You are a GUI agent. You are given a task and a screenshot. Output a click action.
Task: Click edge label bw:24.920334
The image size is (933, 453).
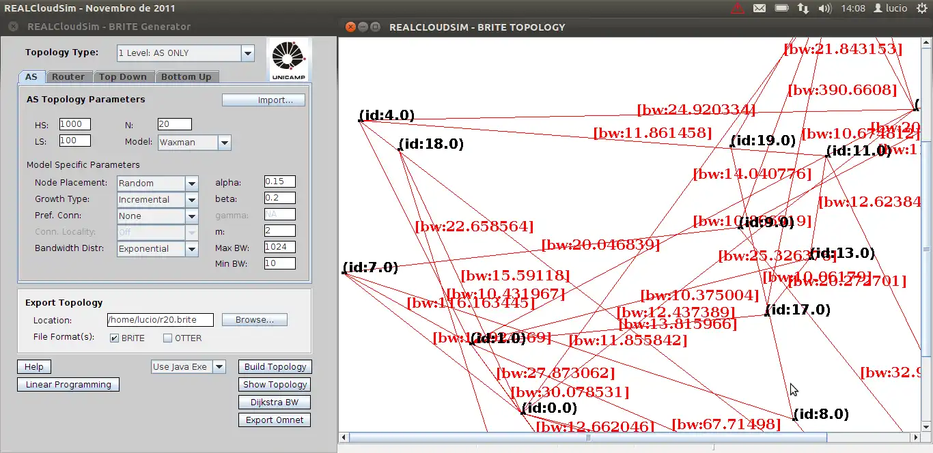[696, 111]
